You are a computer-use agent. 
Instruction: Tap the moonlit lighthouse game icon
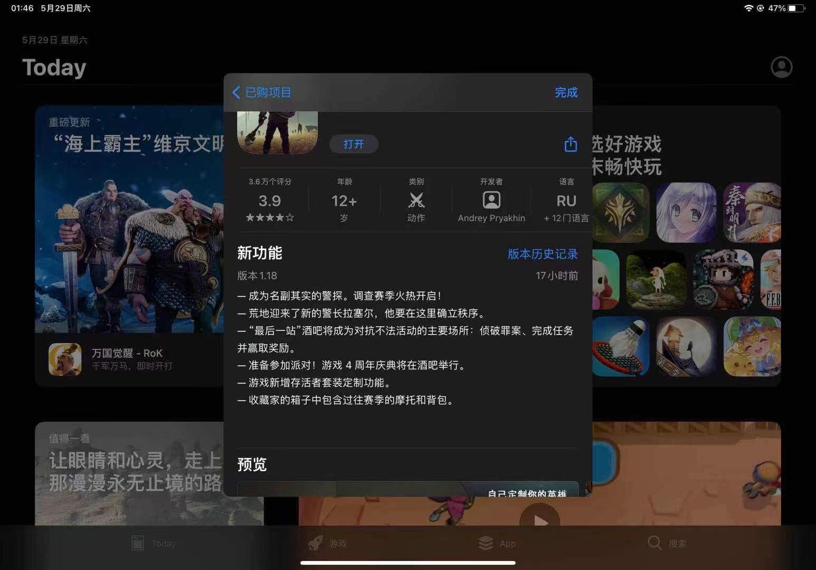point(686,347)
